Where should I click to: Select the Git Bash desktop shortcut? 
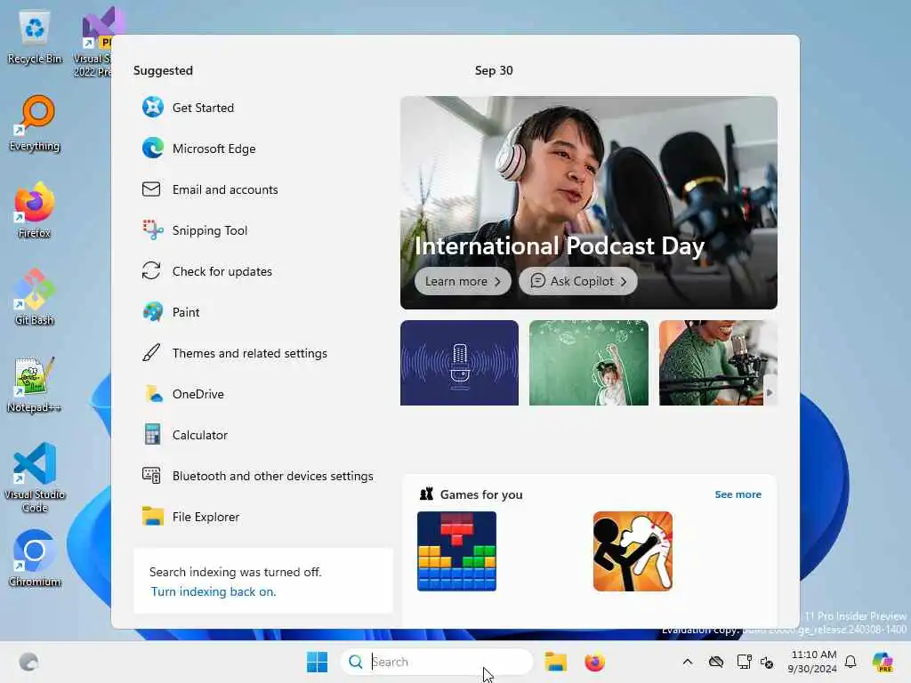click(35, 297)
